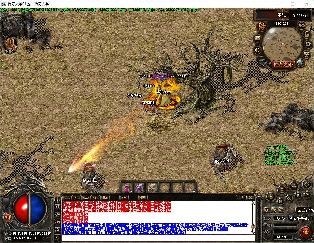
Task: Open the skills three-stars round icon
Action: tap(294, 186)
